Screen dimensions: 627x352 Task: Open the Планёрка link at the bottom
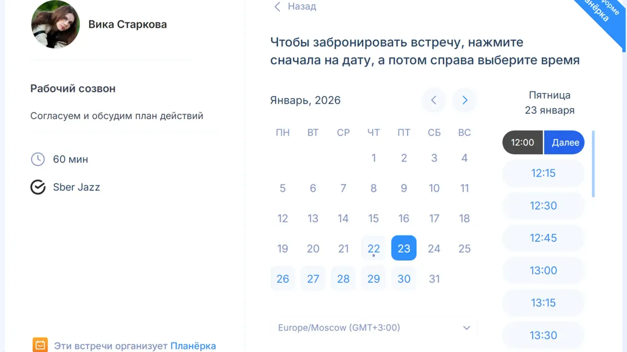pyautogui.click(x=193, y=346)
